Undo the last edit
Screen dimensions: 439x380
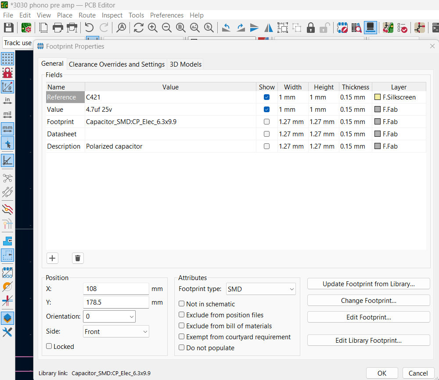click(89, 28)
